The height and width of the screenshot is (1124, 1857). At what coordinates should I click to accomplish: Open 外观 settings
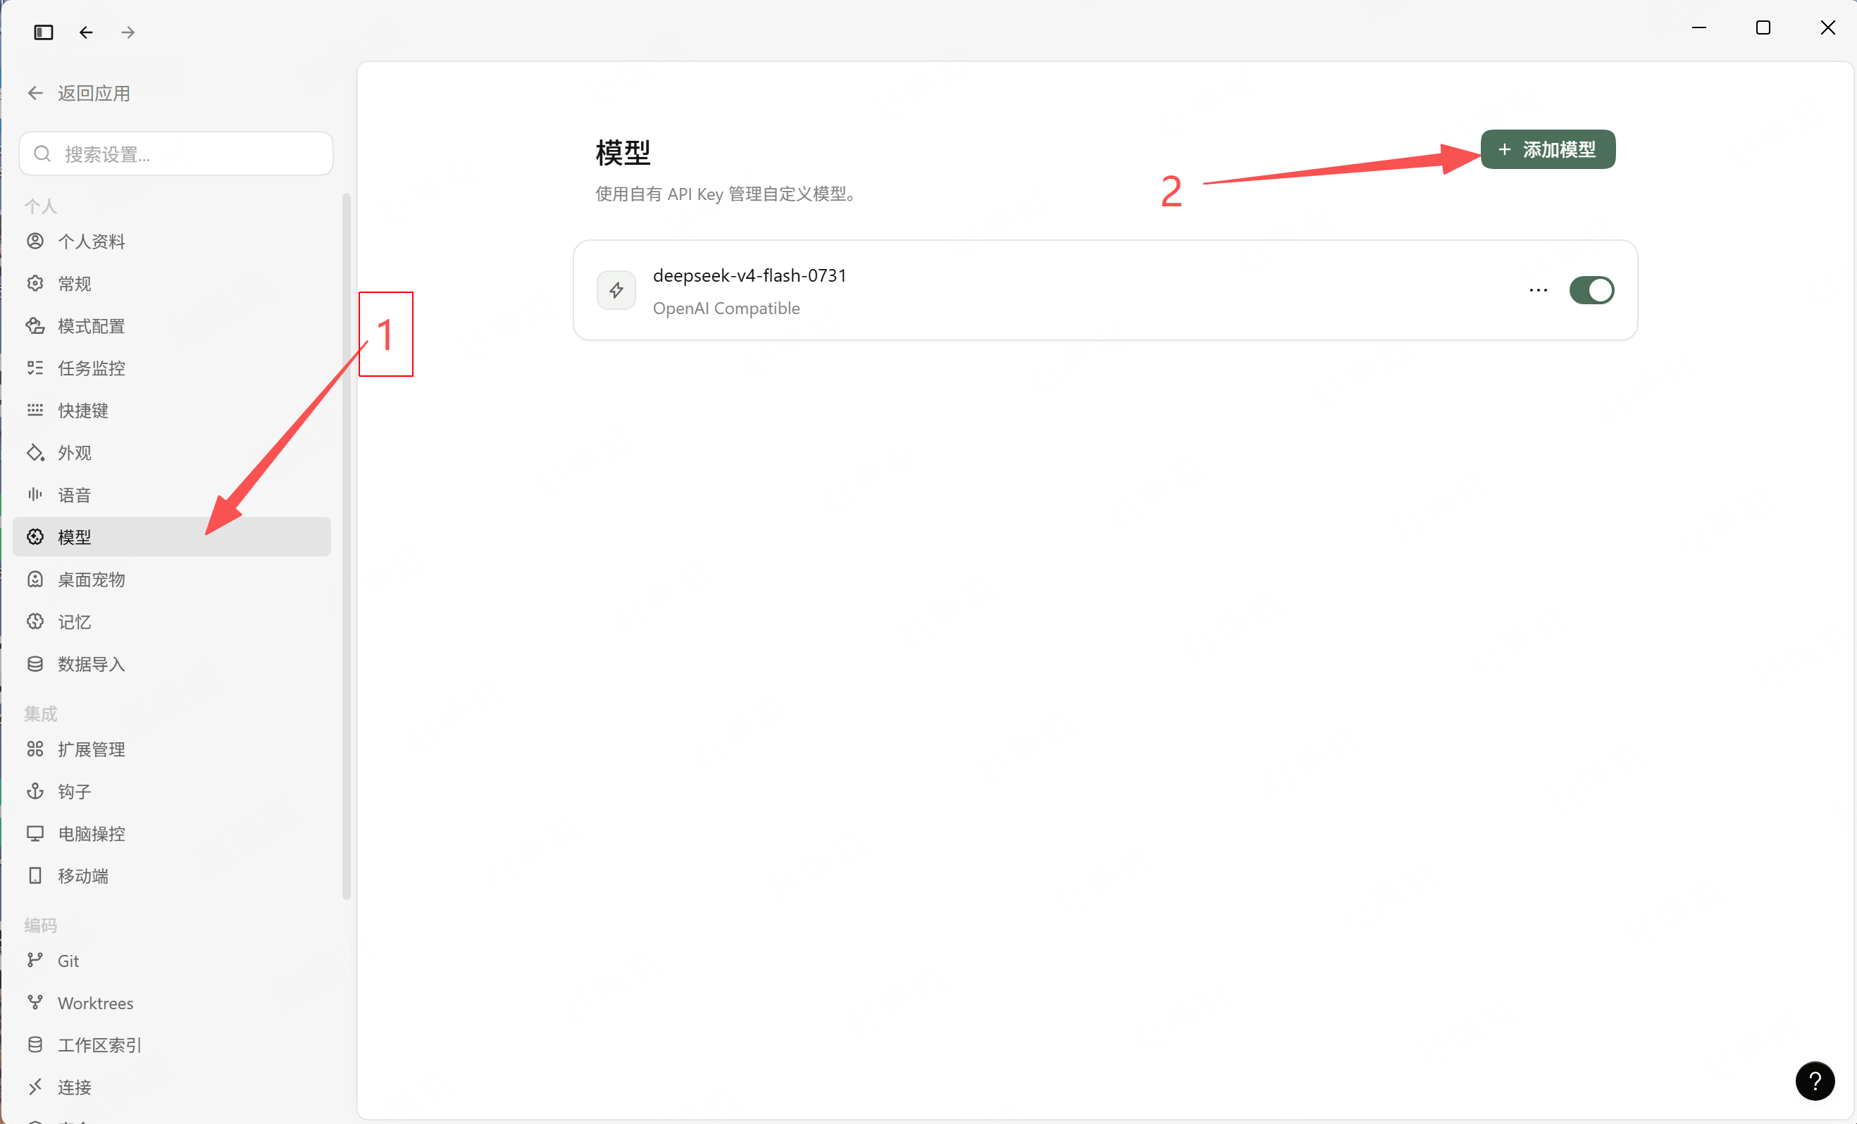172,452
